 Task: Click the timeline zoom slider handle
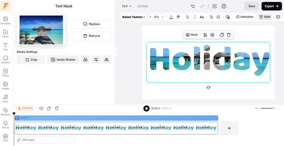click(x=273, y=108)
